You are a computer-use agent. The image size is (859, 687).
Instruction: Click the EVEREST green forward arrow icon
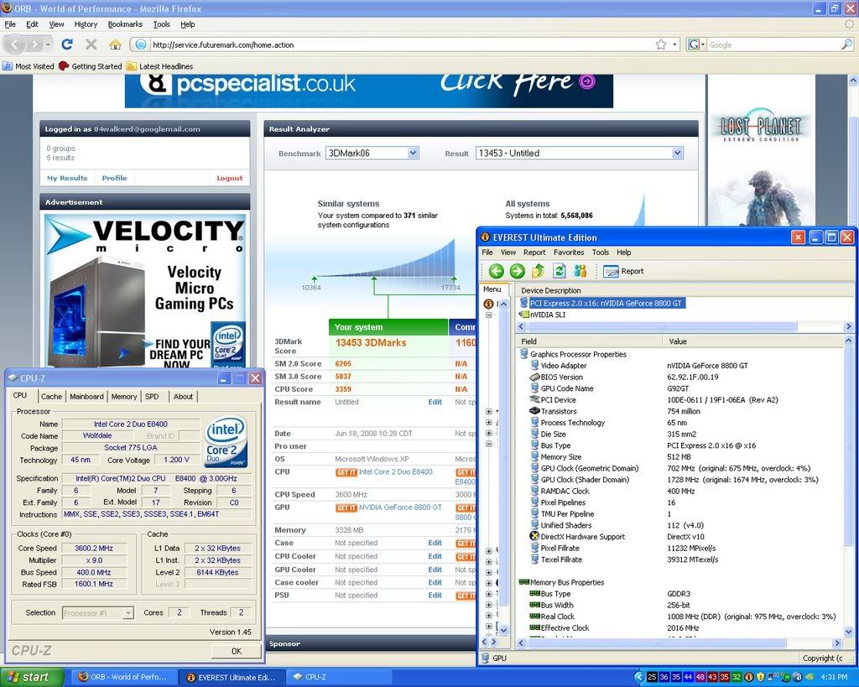click(517, 271)
